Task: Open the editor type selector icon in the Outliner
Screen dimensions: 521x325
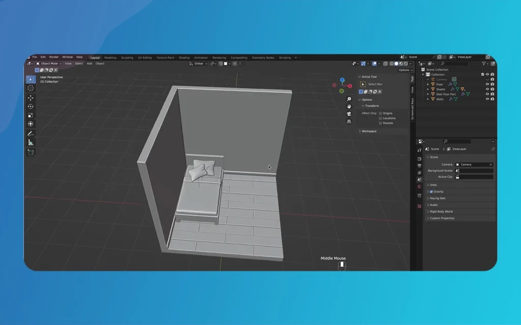Action: click(420, 63)
